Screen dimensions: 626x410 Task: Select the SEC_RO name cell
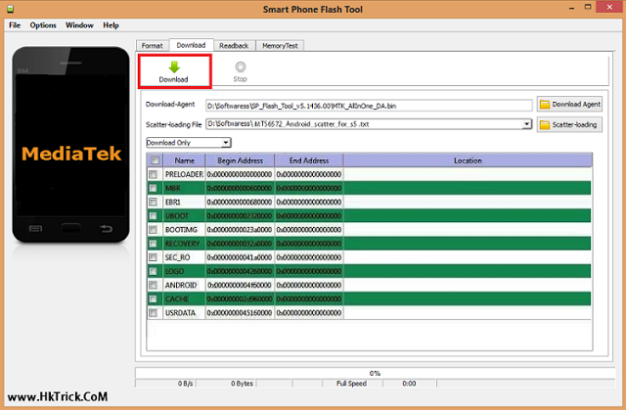(x=184, y=257)
